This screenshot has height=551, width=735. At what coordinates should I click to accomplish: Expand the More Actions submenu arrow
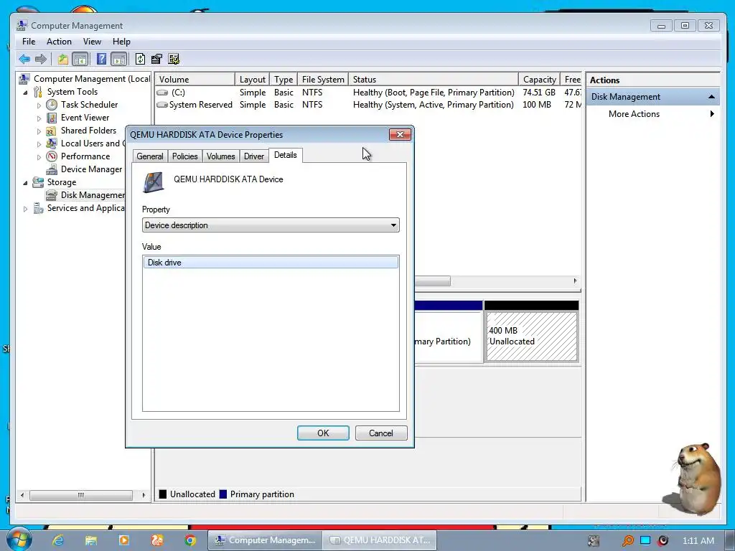712,114
